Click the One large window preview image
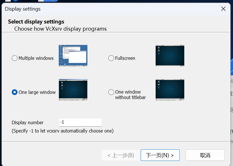The image size is (233, 166). 73,90
